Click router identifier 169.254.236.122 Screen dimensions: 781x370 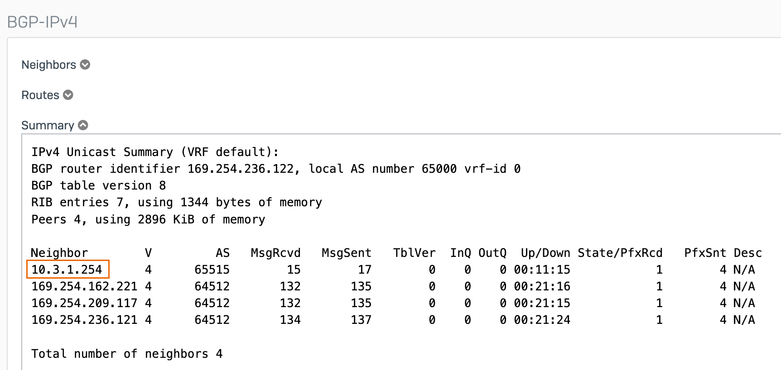point(241,169)
